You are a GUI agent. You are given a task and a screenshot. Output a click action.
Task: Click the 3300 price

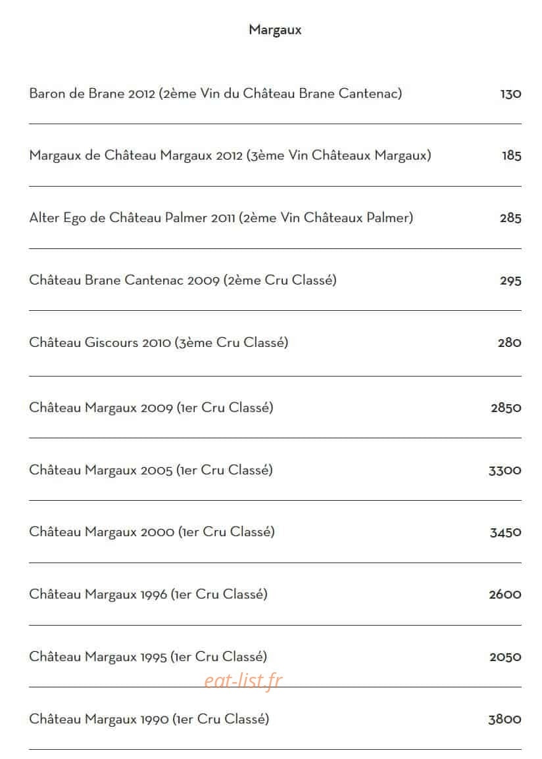(x=505, y=471)
